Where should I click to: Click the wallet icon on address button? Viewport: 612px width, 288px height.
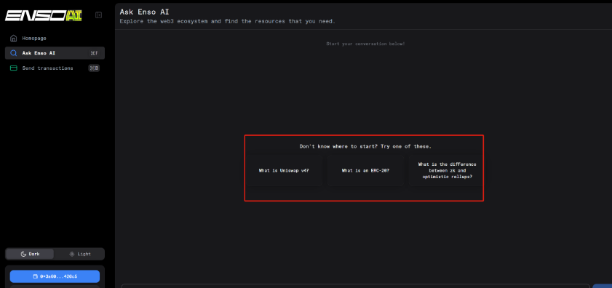point(36,276)
